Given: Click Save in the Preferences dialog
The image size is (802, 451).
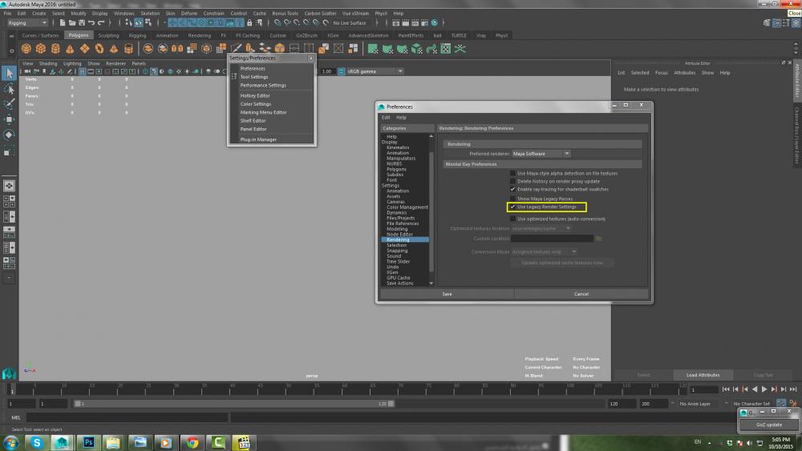Looking at the screenshot, I should coord(447,294).
